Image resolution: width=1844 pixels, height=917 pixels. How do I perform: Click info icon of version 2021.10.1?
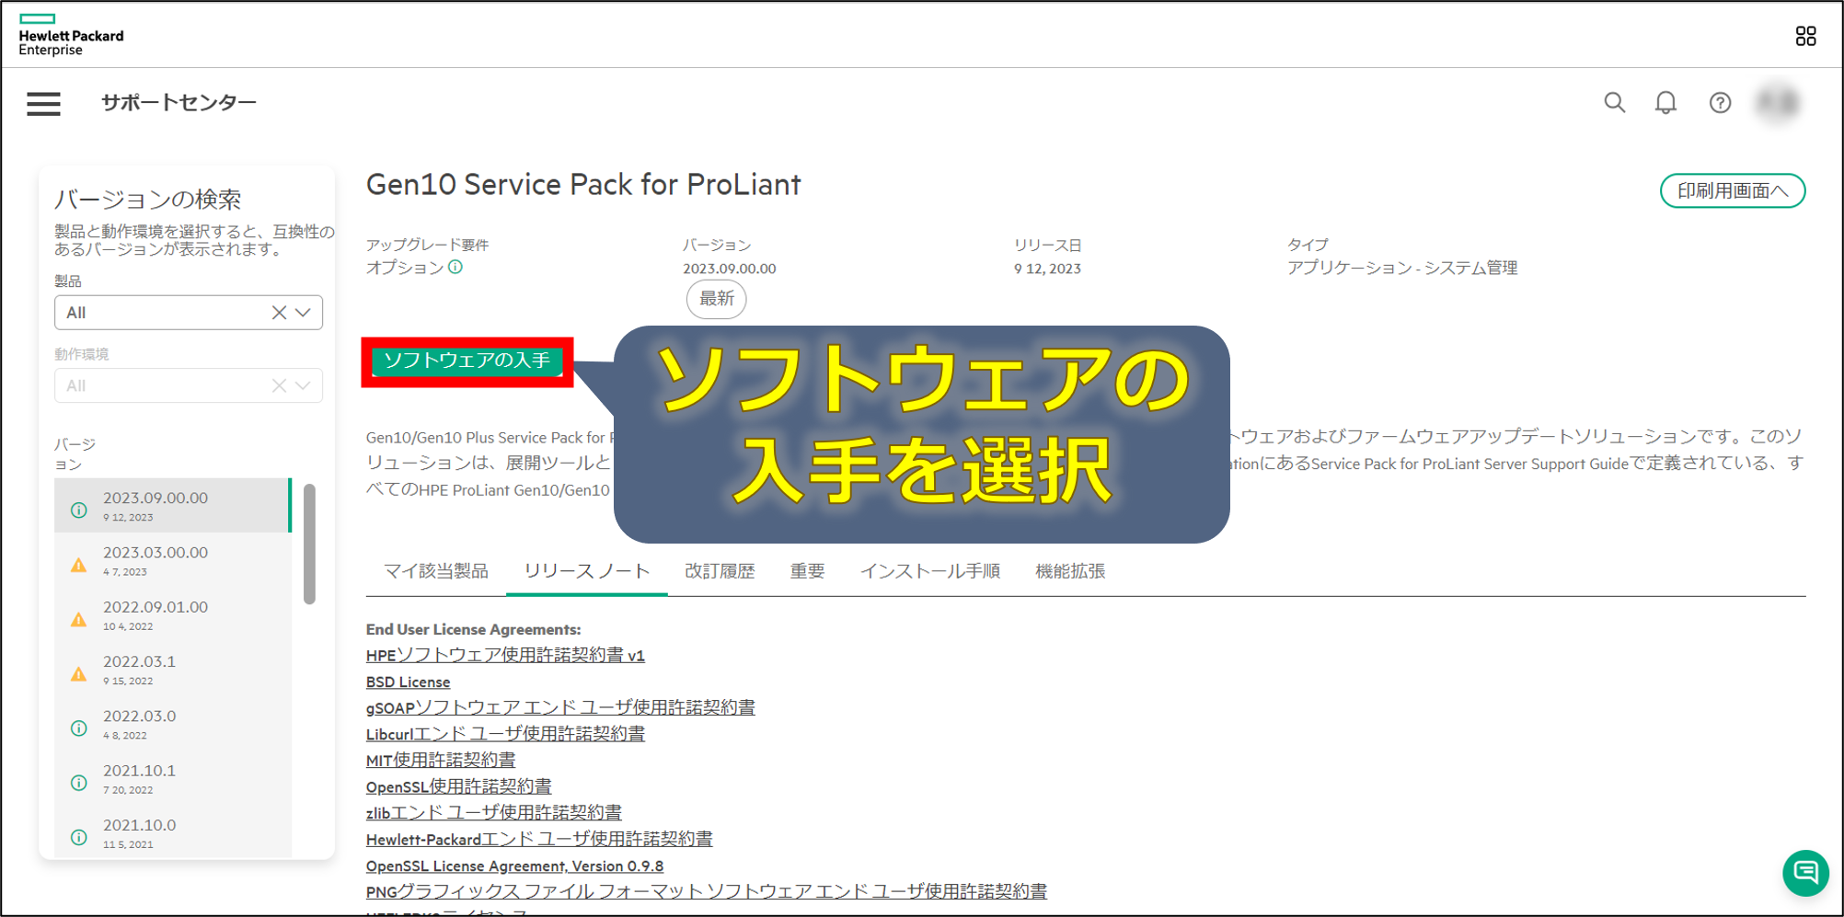[x=79, y=783]
